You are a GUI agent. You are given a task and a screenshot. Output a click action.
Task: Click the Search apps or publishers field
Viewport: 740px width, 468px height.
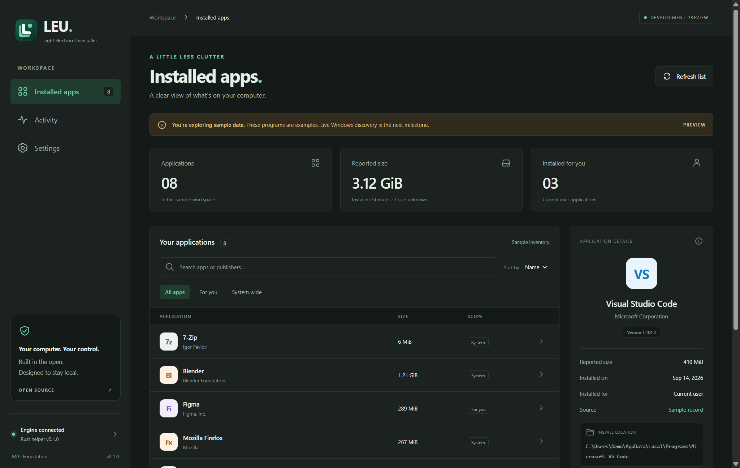tap(328, 267)
